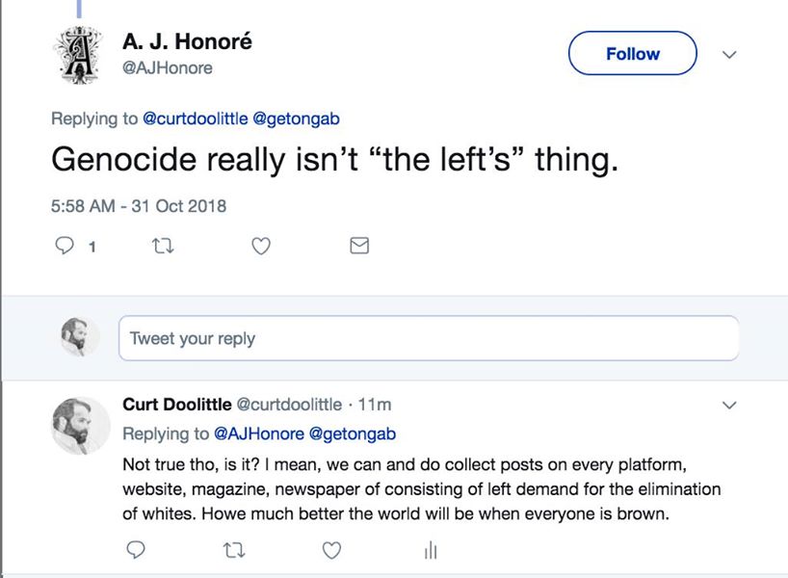The width and height of the screenshot is (788, 578).
Task: Open the 11m timestamp on Curt's reply
Action: coord(375,405)
